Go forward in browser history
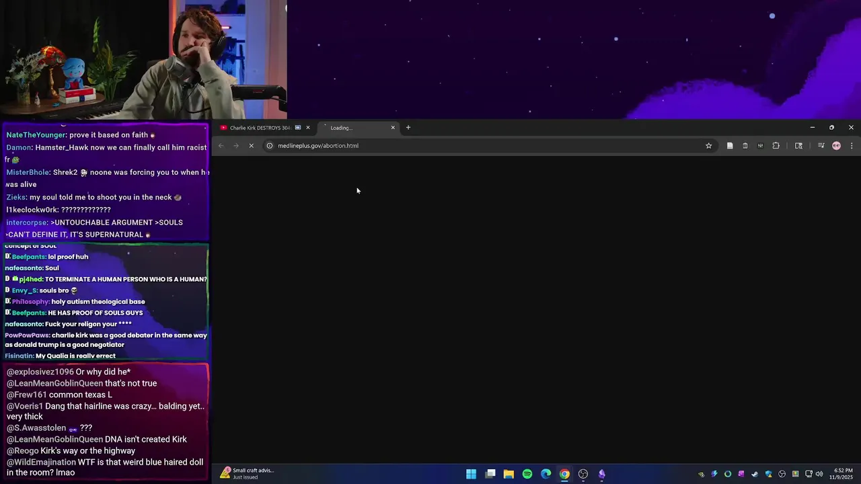Viewport: 861px width, 484px height. point(236,146)
